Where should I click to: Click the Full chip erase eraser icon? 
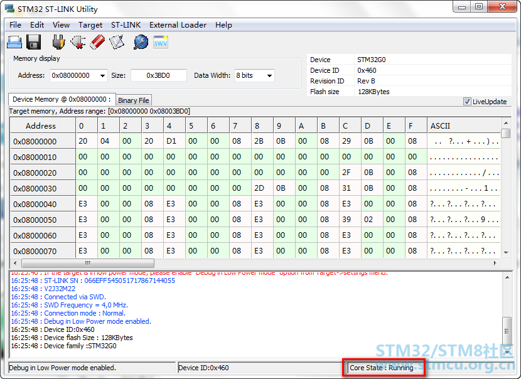(97, 42)
